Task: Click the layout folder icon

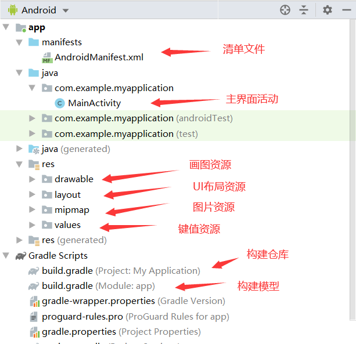Action: click(47, 194)
